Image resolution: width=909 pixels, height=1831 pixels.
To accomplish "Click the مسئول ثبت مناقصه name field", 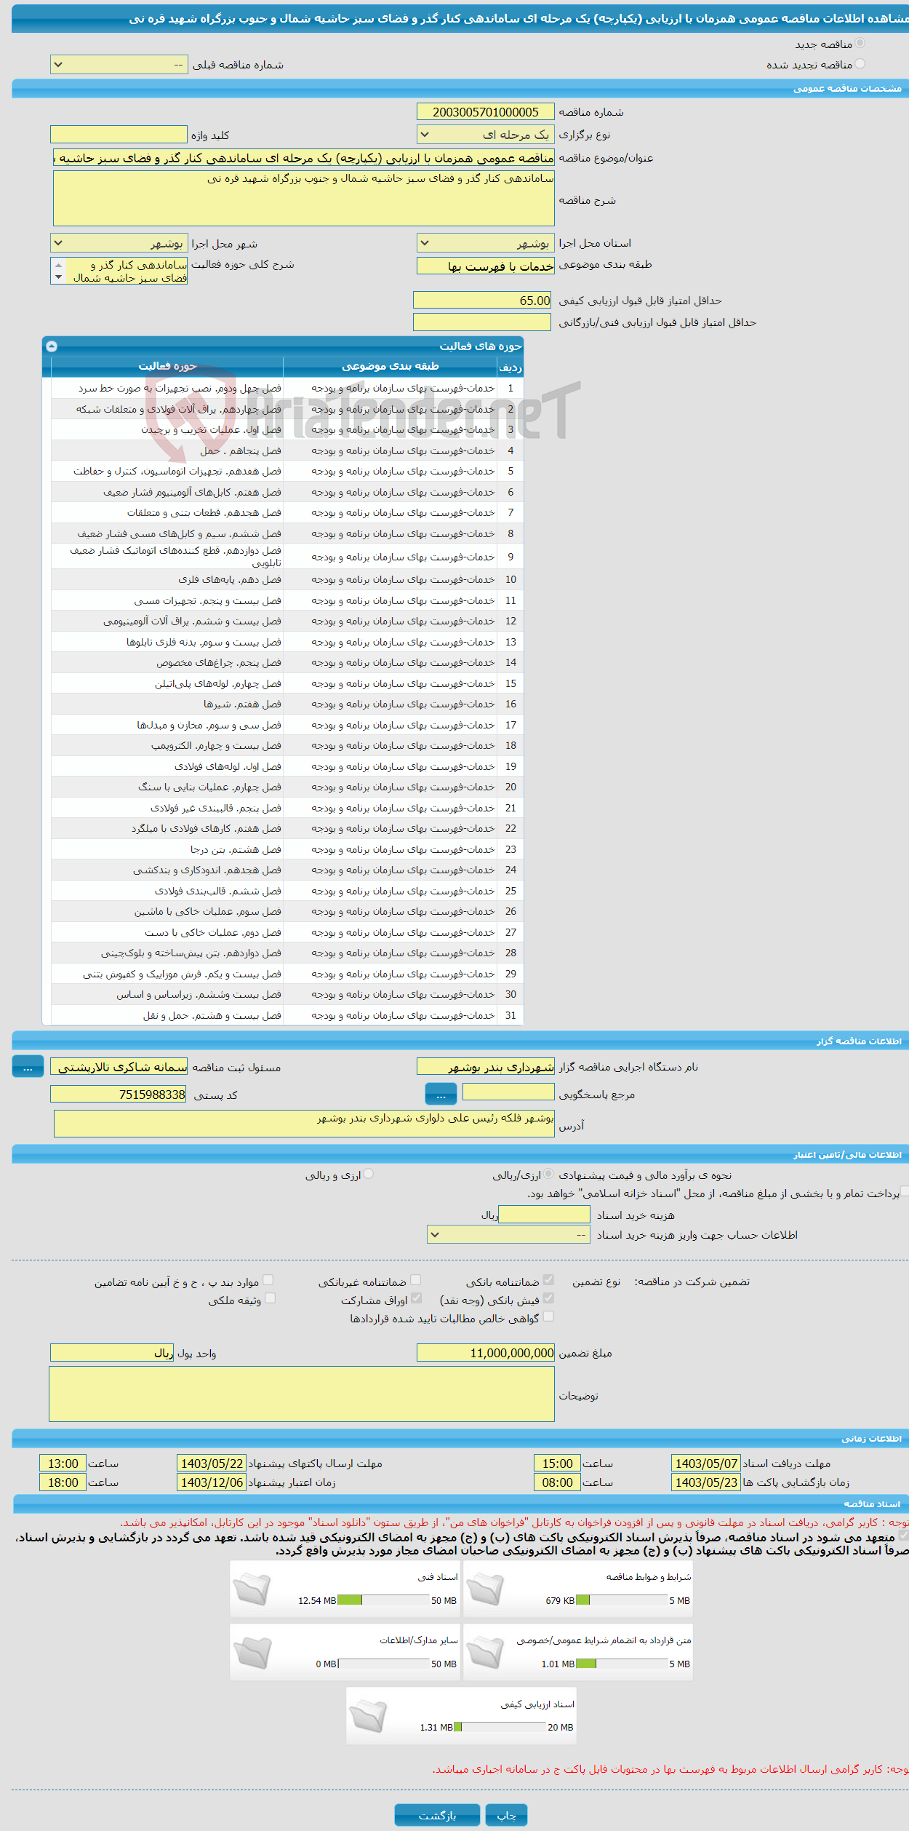I will (x=119, y=1067).
